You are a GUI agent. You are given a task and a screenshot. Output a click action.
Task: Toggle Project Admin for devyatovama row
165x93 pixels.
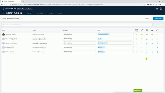click(x=137, y=48)
